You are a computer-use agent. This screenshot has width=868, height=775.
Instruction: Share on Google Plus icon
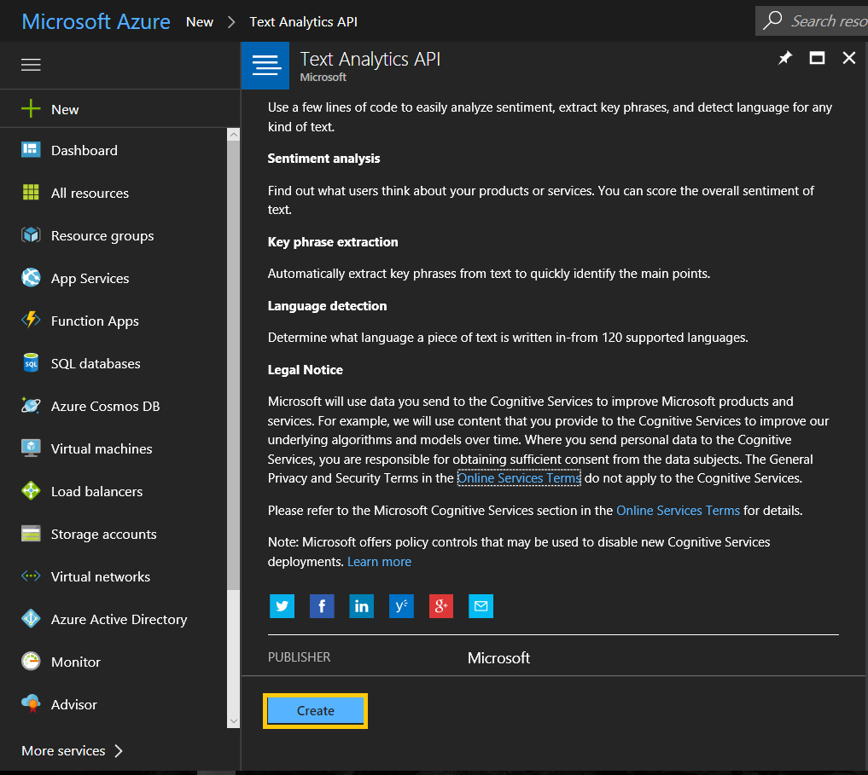(441, 606)
